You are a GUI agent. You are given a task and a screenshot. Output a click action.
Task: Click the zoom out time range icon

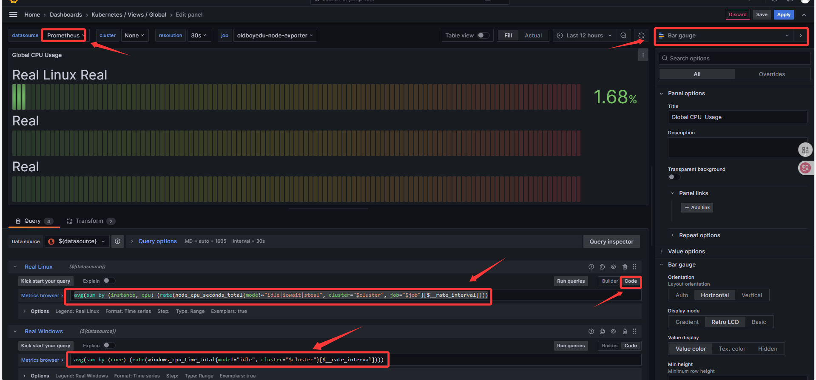point(623,35)
